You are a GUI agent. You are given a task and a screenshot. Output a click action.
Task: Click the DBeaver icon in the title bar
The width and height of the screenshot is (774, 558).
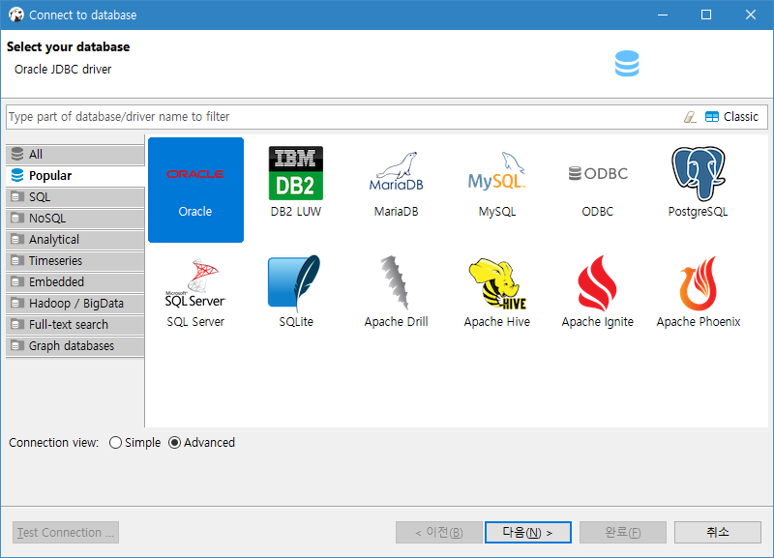pyautogui.click(x=16, y=15)
